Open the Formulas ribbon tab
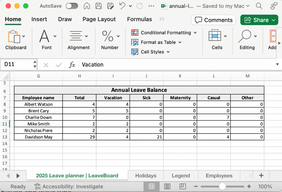The image size is (282, 192). point(139,19)
